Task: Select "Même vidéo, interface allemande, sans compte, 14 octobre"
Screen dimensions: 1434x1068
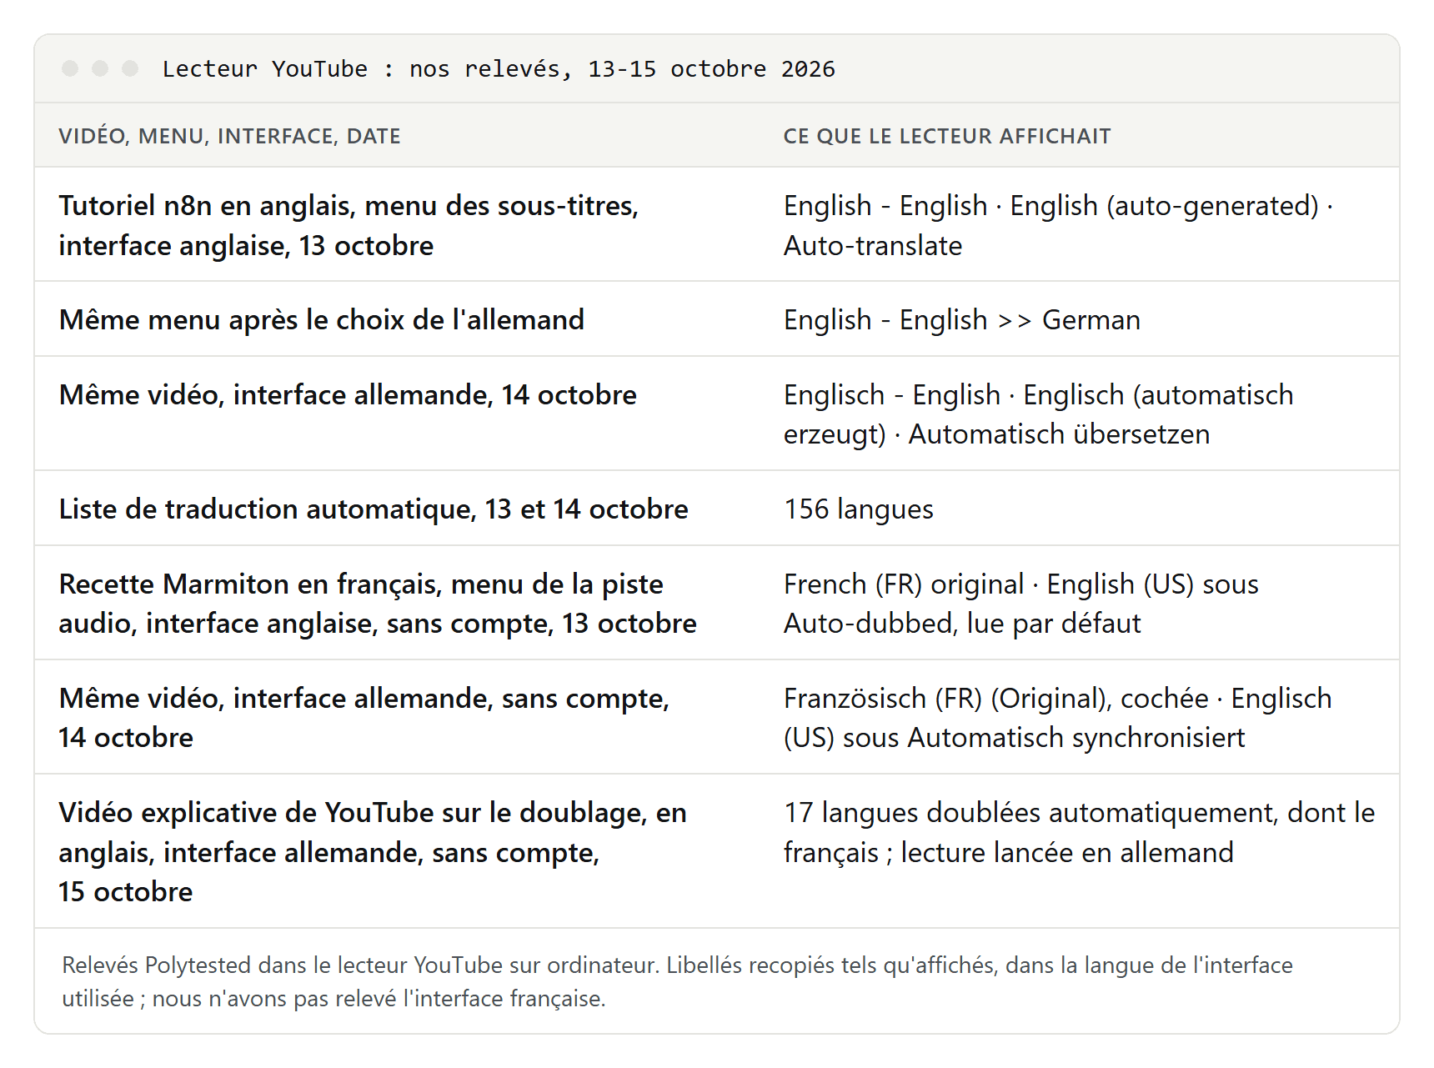Action: [x=364, y=718]
